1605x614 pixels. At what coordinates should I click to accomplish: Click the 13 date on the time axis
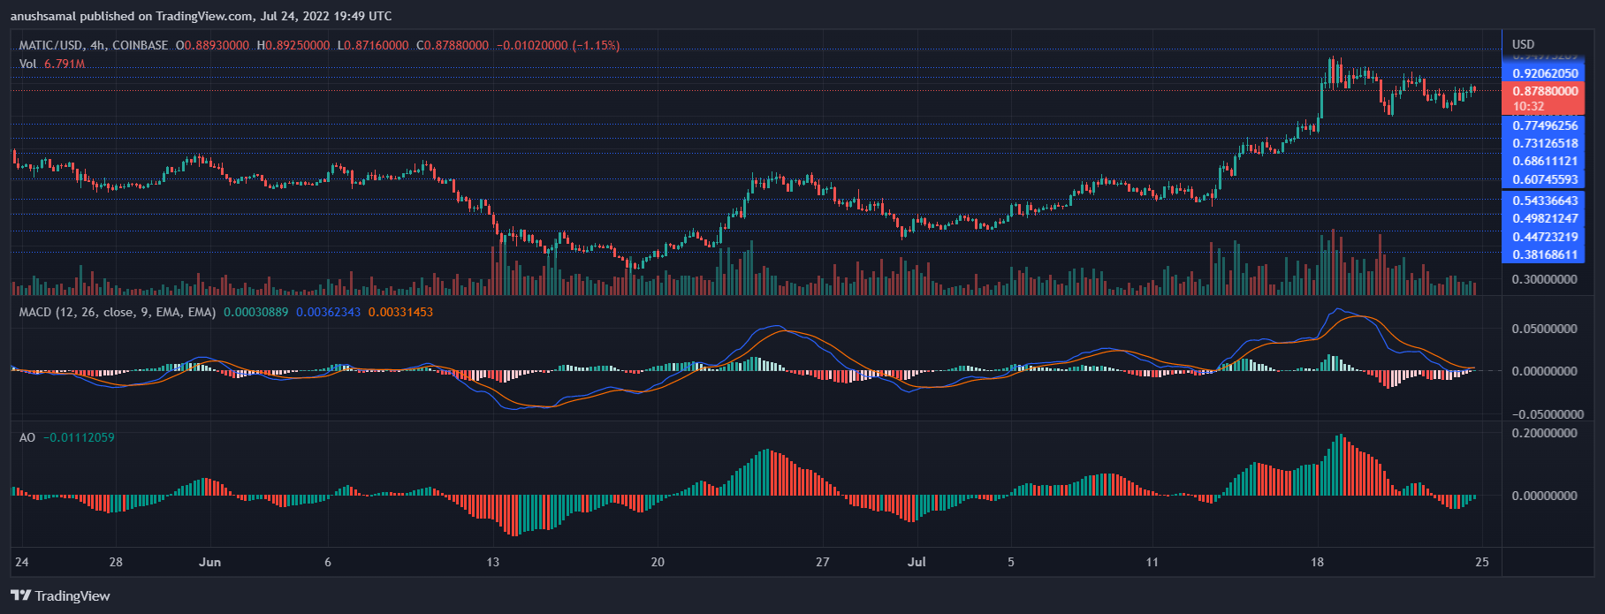coord(492,562)
